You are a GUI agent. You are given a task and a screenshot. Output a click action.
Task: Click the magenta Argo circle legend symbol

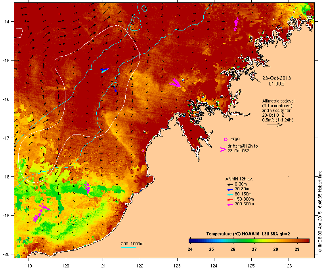tap(226, 139)
